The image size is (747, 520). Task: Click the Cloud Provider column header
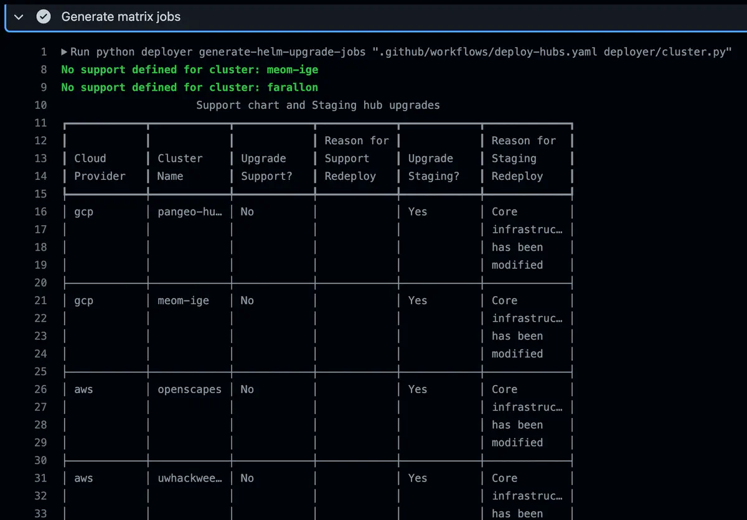pyautogui.click(x=100, y=167)
